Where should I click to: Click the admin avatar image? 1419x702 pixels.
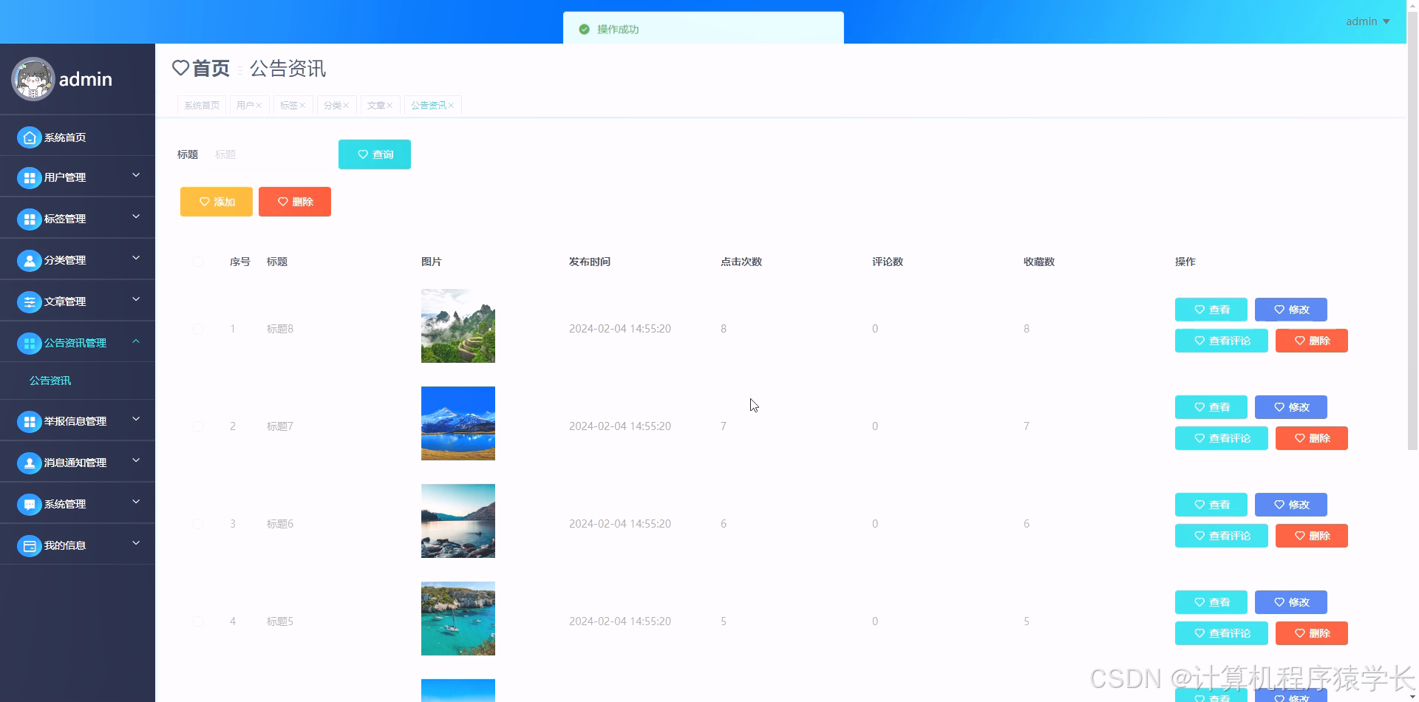coord(33,79)
